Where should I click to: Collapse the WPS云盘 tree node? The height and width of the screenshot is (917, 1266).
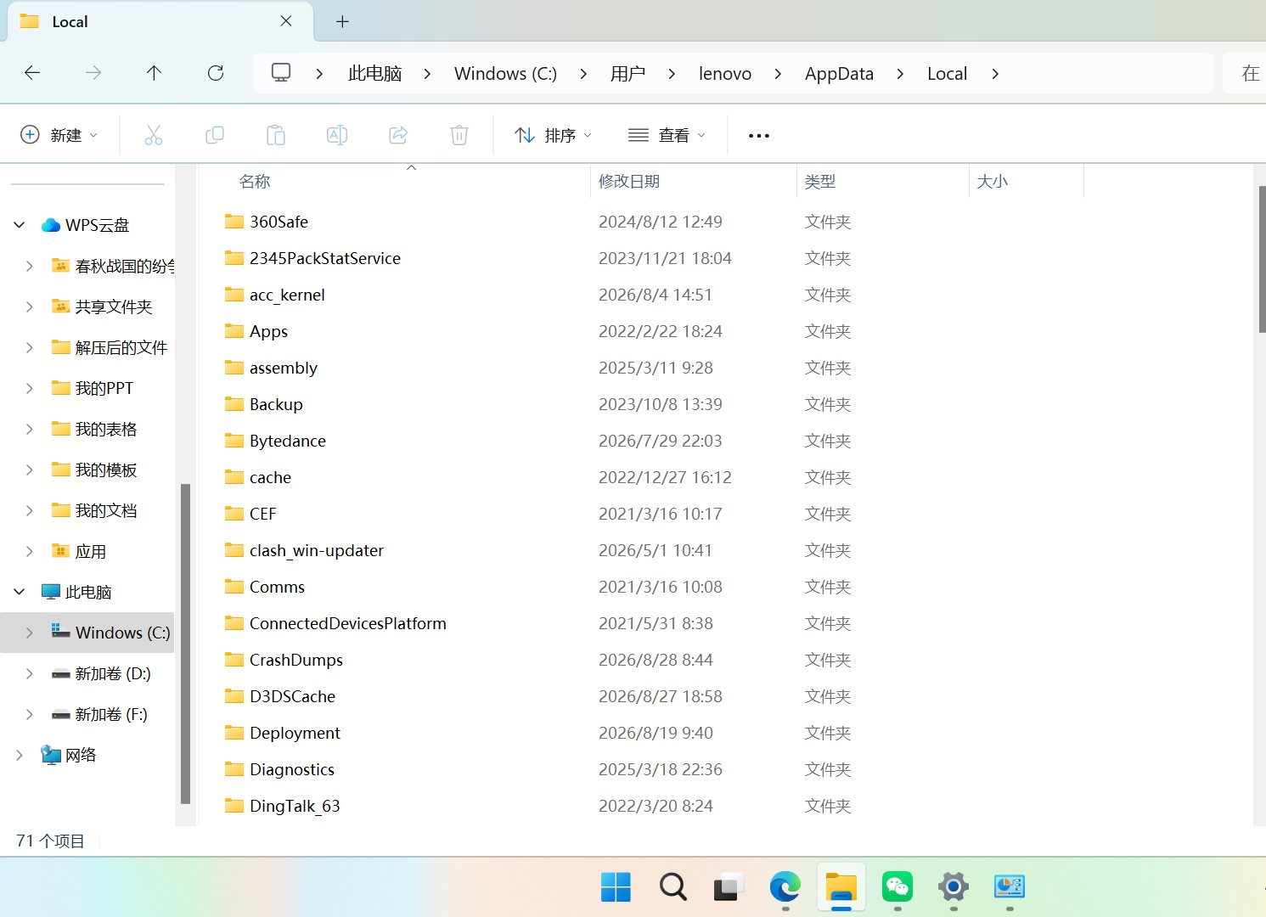pyautogui.click(x=20, y=225)
